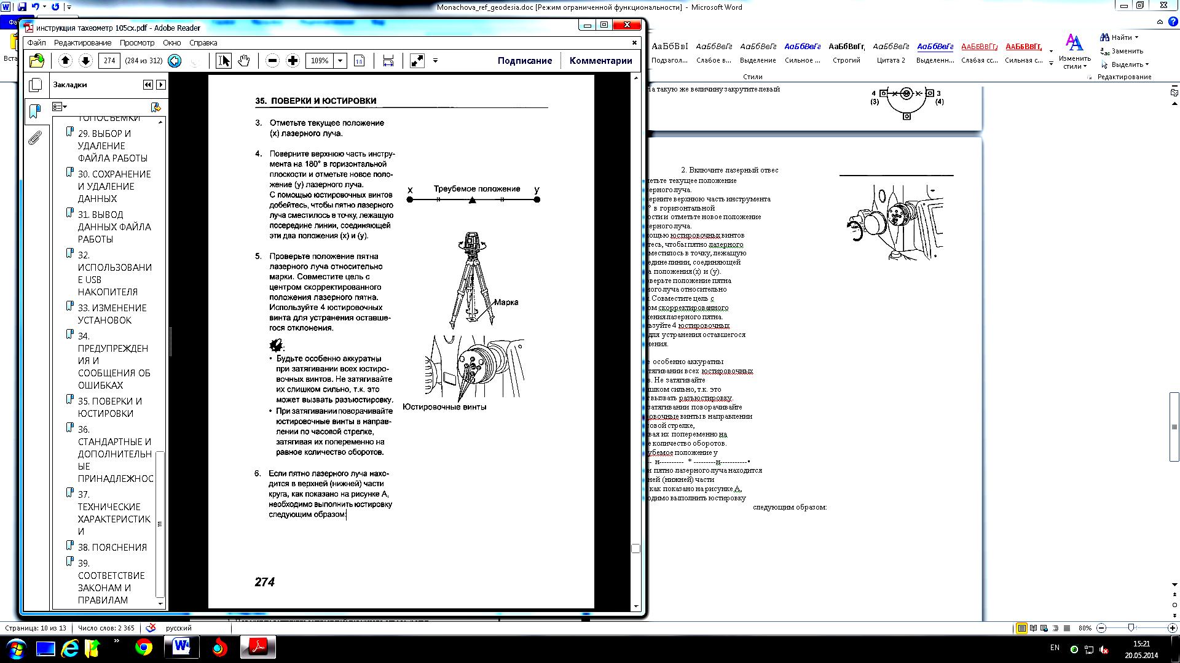Open Change Styles (Изменить стили) menu

[x=1074, y=52]
